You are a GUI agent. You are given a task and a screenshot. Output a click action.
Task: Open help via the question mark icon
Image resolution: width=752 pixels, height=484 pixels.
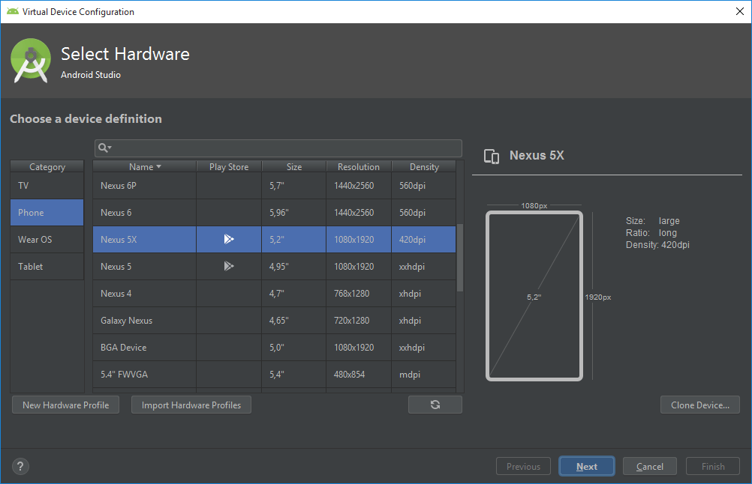pos(20,466)
